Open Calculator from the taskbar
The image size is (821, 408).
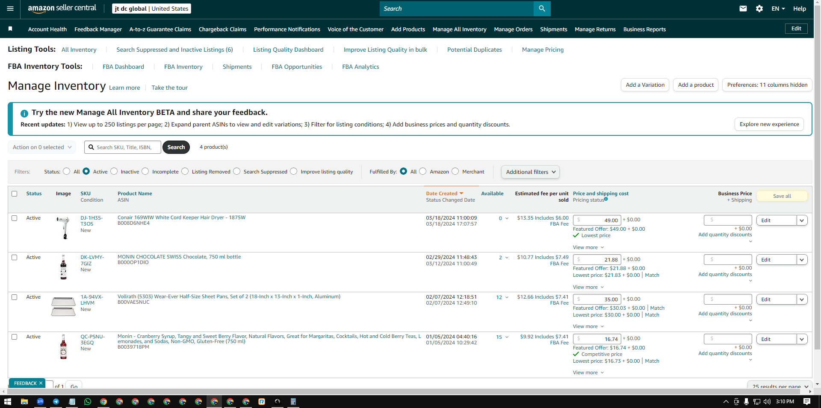[x=293, y=402]
